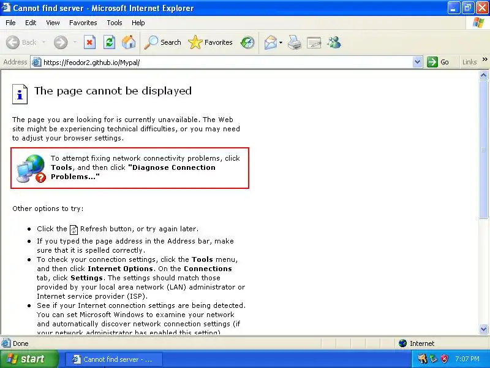Screen dimensions: 490x368
Task: Click the bold 'Internet Options' text
Action: pyautogui.click(x=120, y=269)
